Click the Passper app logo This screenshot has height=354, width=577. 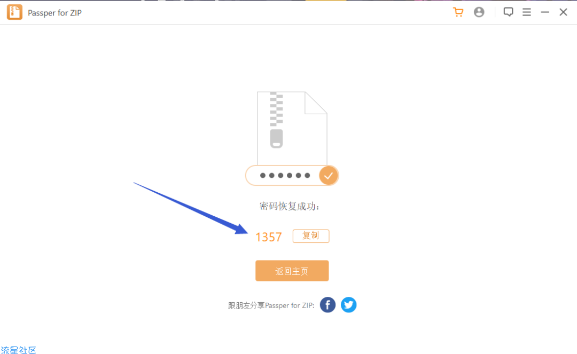pyautogui.click(x=15, y=12)
